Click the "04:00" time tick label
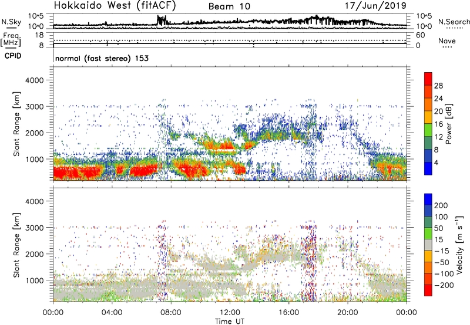 pos(112,313)
